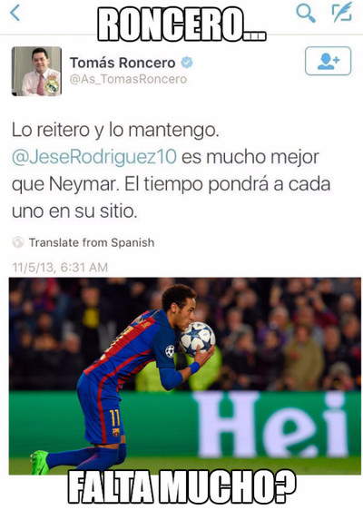Open Tomás Roncero's profile name

point(123,63)
